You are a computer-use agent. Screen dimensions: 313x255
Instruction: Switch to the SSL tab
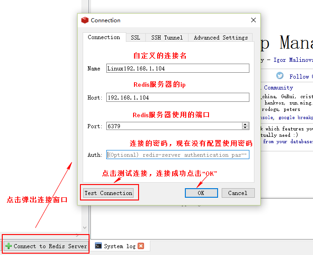135,38
